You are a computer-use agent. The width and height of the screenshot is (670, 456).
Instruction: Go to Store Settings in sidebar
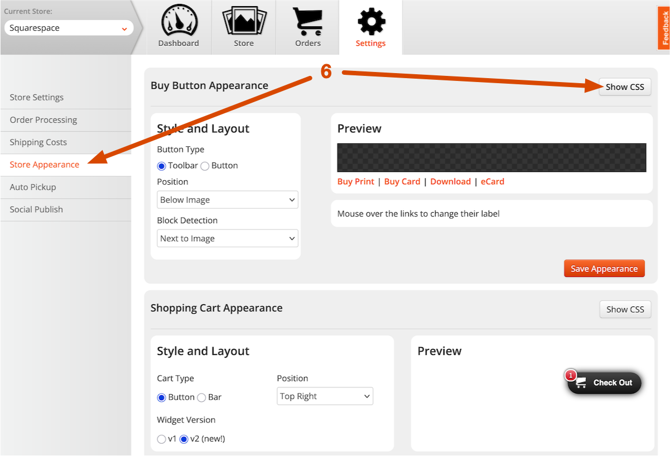[x=66, y=98]
